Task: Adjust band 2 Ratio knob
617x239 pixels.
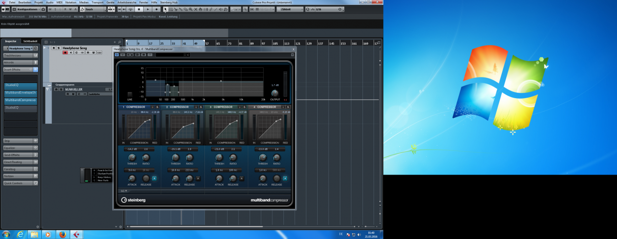Action: tap(189, 157)
